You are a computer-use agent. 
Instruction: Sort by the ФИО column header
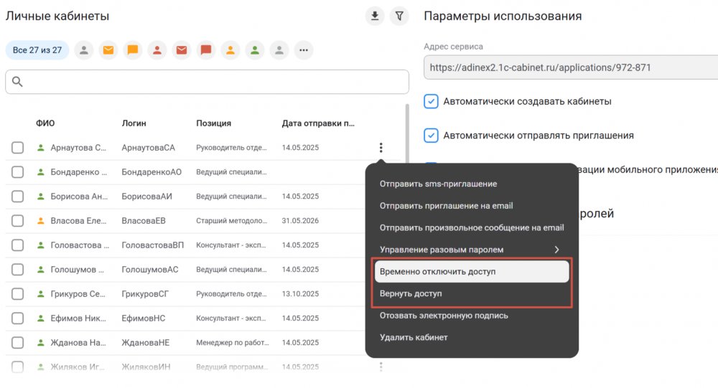[x=45, y=123]
